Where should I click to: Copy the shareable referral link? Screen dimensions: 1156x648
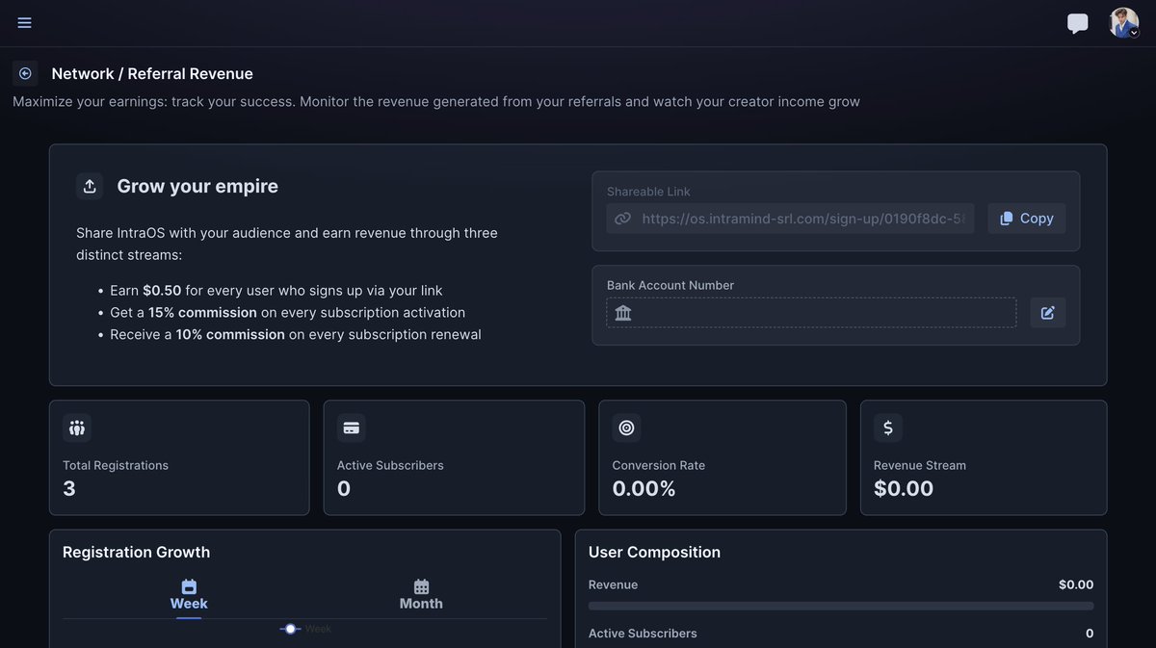[1026, 219]
